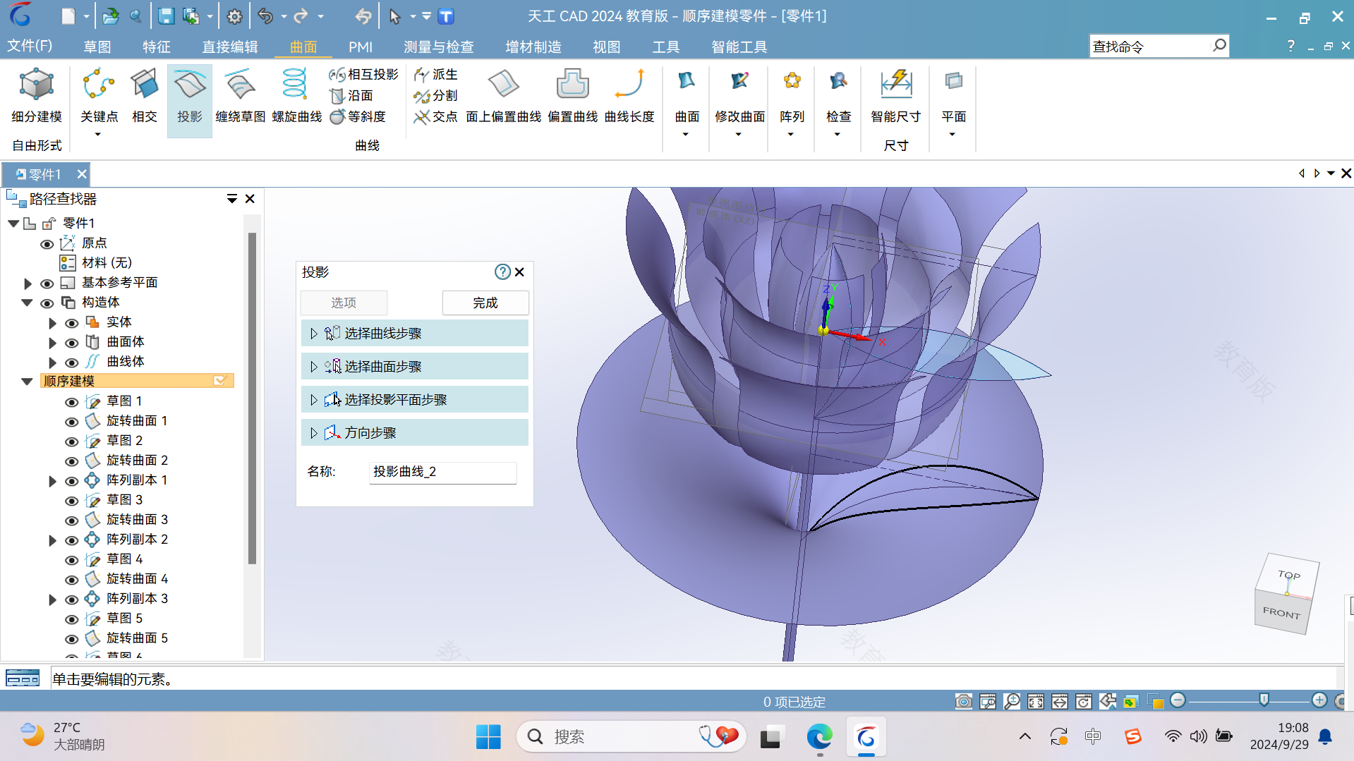The height and width of the screenshot is (761, 1354).
Task: Click the undo arrow in the top toolbar
Action: (265, 16)
